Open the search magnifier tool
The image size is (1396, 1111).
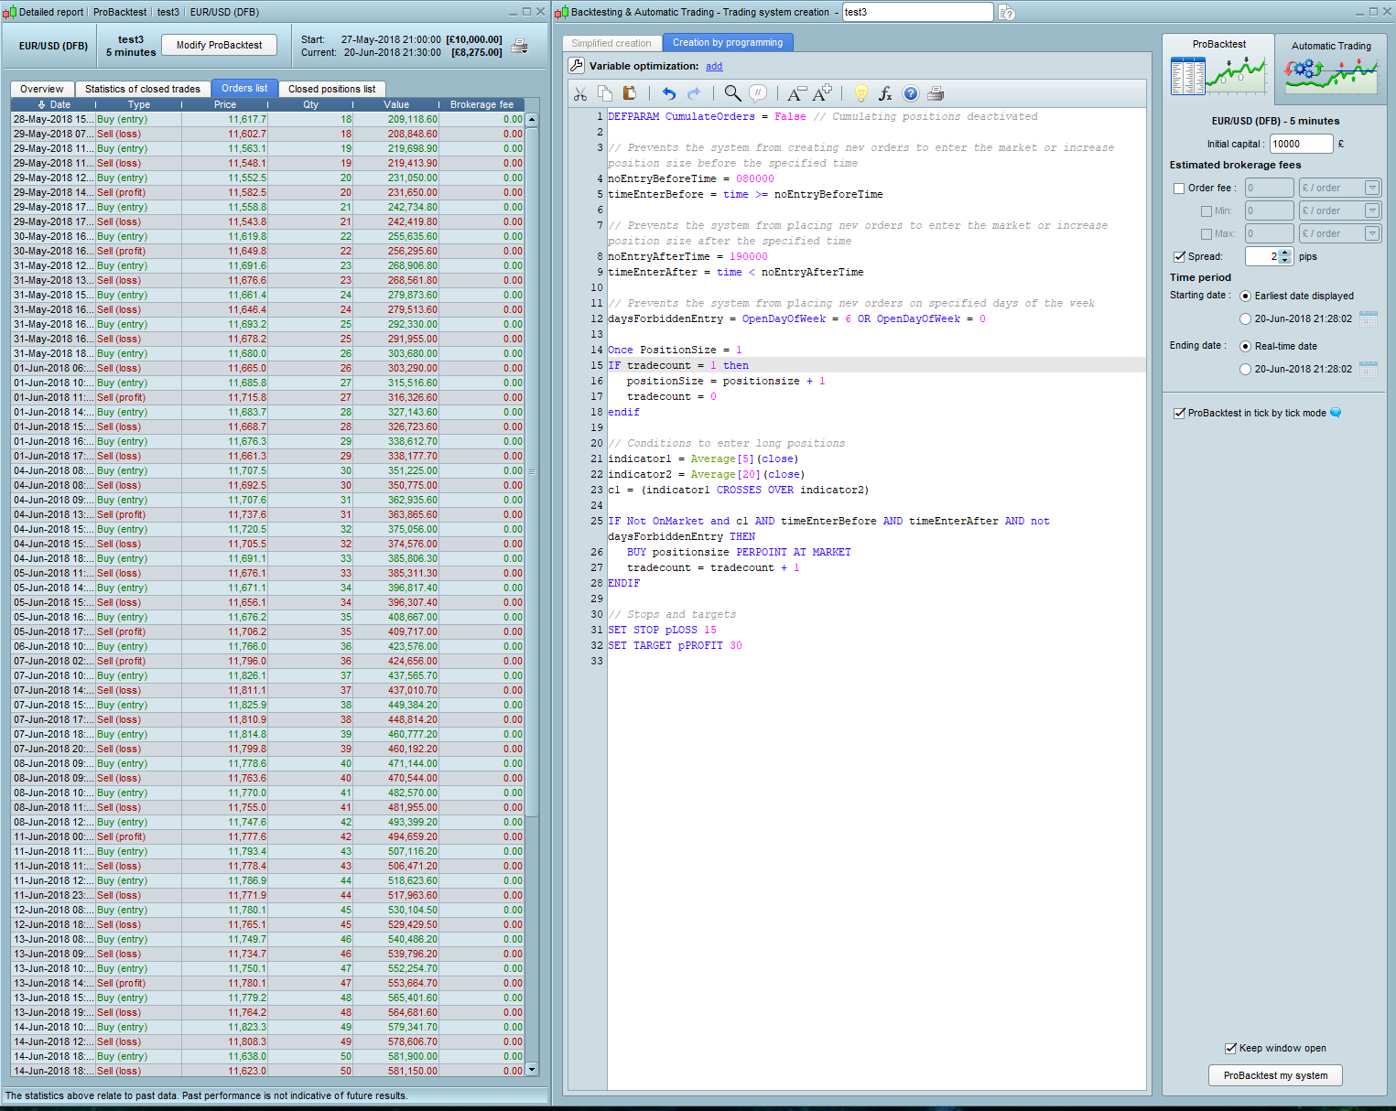[x=732, y=93]
